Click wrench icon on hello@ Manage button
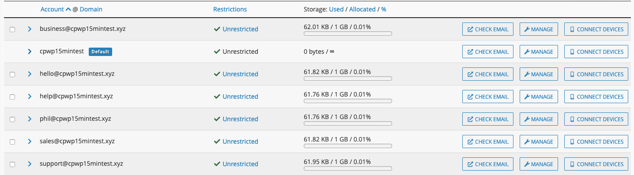The height and width of the screenshot is (175, 634). (x=527, y=74)
